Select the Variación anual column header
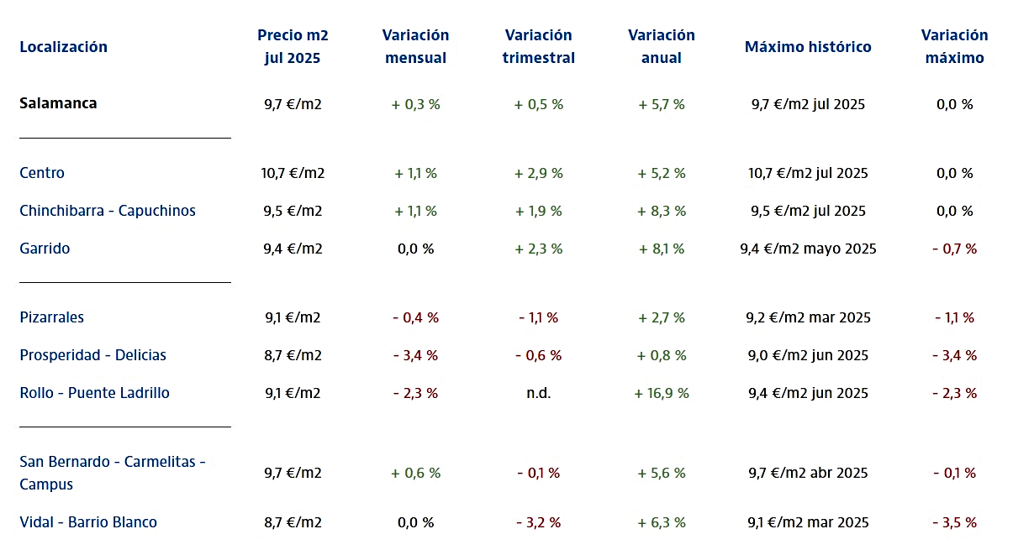 tap(662, 47)
